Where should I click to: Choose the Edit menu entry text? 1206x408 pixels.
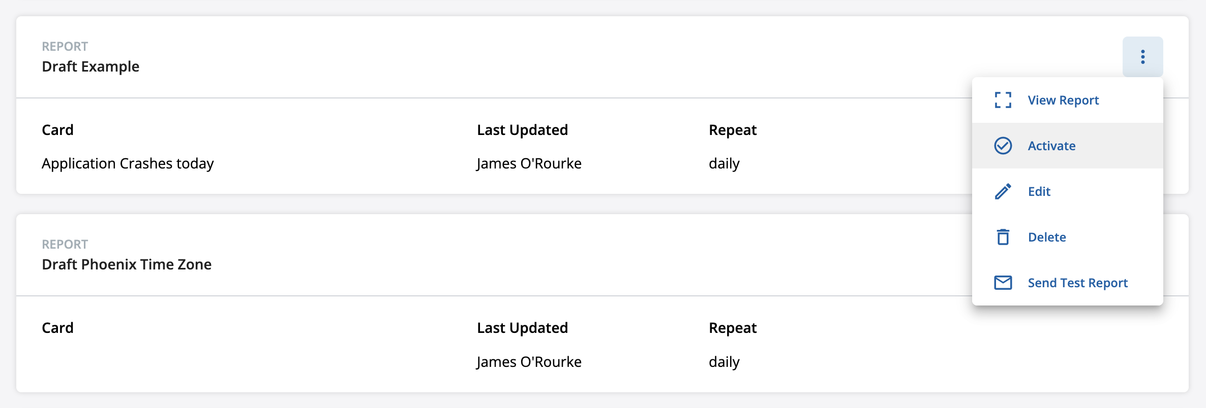tap(1039, 192)
